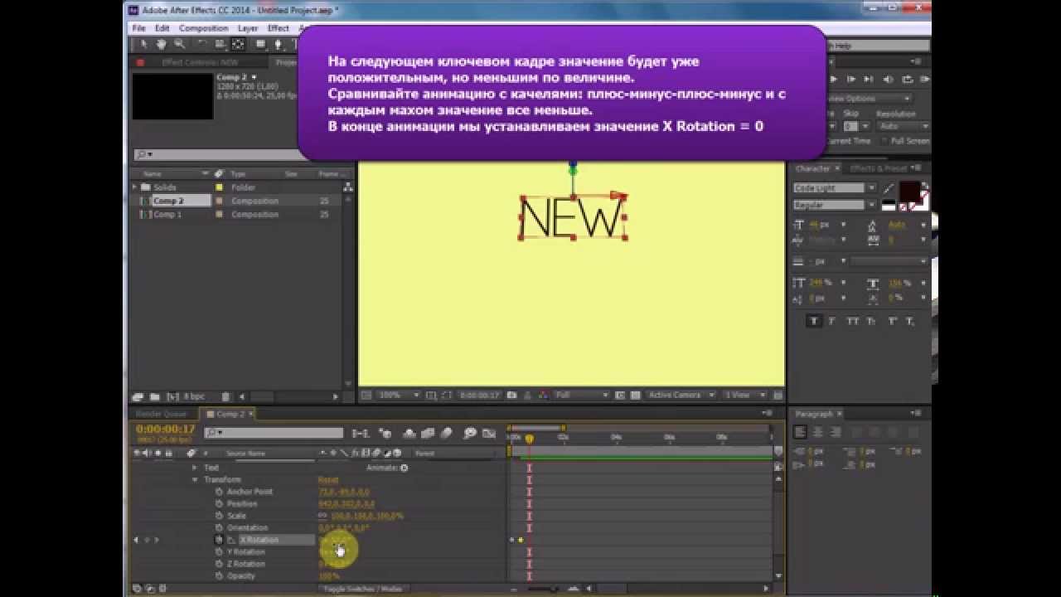
Task: Click Draft 3D icon in timeline
Action: (385, 433)
